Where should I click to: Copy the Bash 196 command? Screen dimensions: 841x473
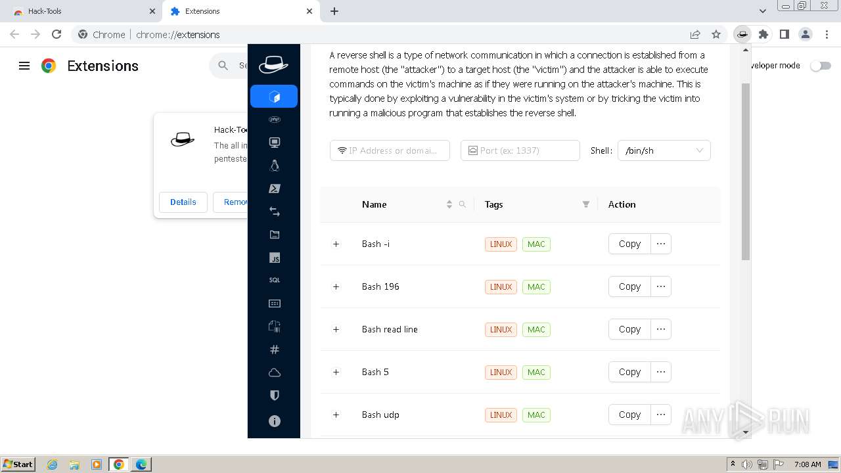point(629,286)
